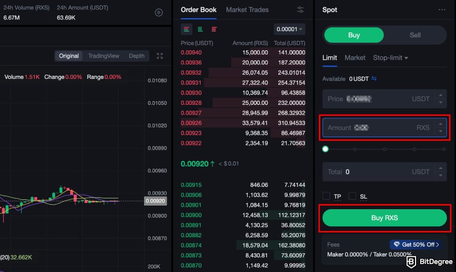The image size is (456, 272).
Task: Decrease Total field with down stepper
Action: pyautogui.click(x=440, y=175)
